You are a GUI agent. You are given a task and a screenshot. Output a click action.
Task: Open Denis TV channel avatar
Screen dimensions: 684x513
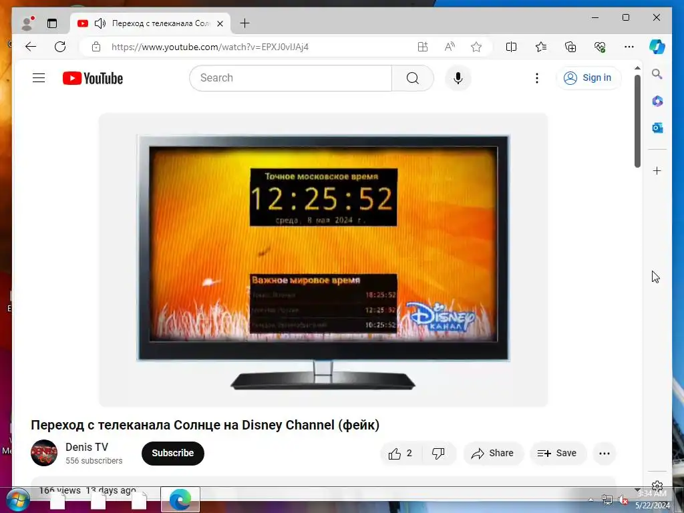pos(44,453)
